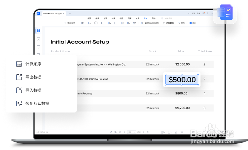Select the push button form tool
This screenshot has width=248, height=150.
(116, 23)
